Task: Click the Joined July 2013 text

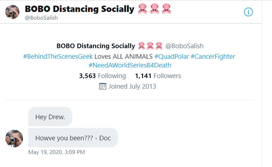Action: (132, 86)
